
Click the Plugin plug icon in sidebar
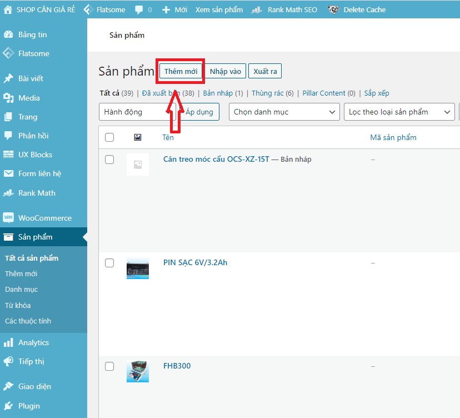coord(8,406)
